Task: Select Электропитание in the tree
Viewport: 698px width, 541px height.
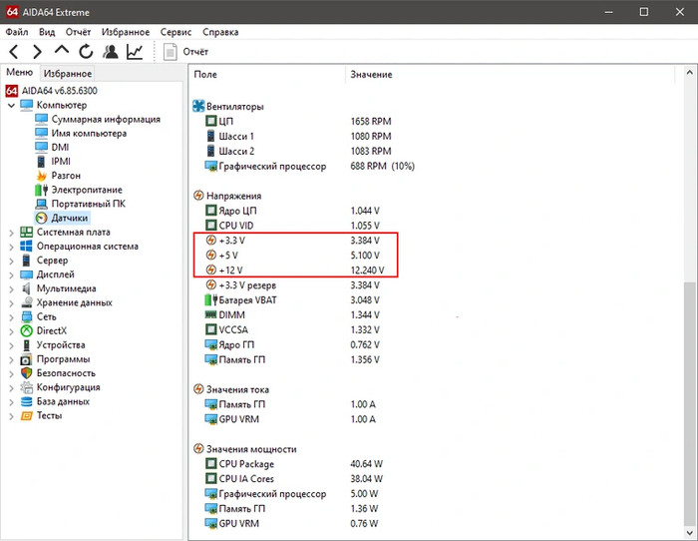Action: [87, 190]
